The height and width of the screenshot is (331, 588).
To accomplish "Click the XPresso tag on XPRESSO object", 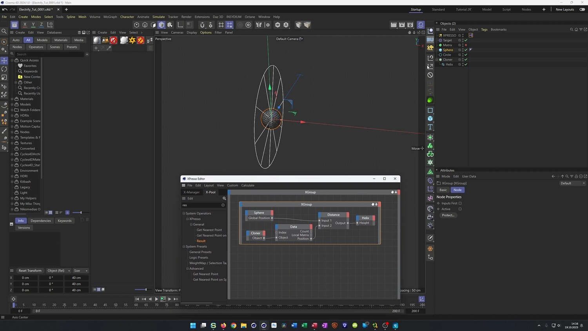I will point(471,35).
